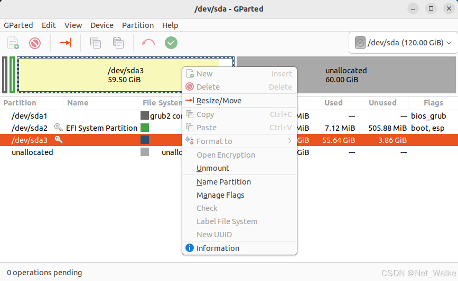Expand the Format to submenu
The height and width of the screenshot is (281, 458).
click(x=239, y=141)
